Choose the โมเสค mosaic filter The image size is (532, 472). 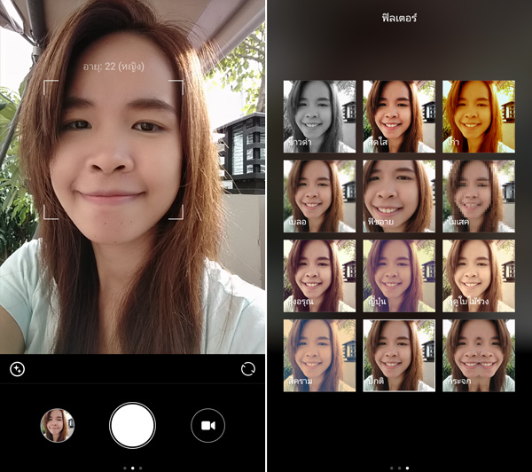click(478, 196)
